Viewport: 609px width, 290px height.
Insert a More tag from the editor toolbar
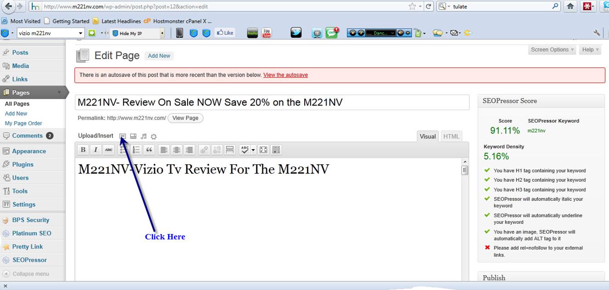(x=230, y=150)
